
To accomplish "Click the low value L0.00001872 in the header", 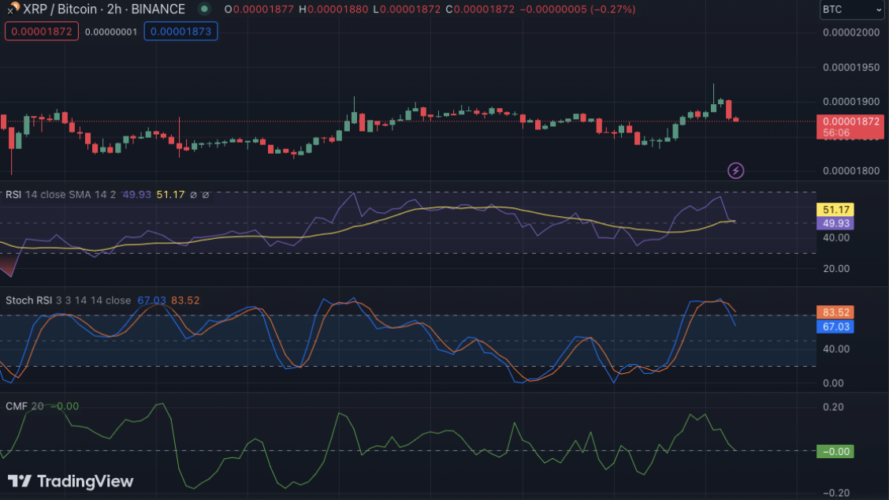I will [407, 9].
